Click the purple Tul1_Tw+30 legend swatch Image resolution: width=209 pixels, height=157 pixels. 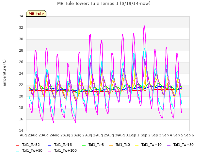[169, 145]
